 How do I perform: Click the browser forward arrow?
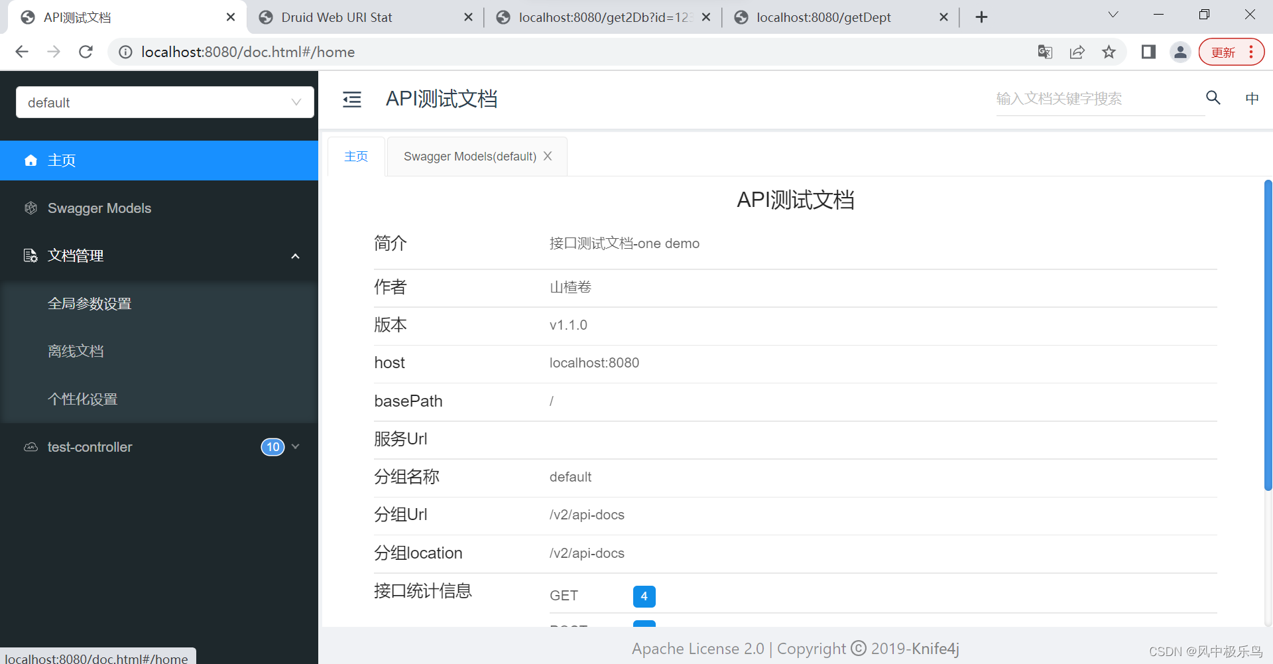point(54,52)
